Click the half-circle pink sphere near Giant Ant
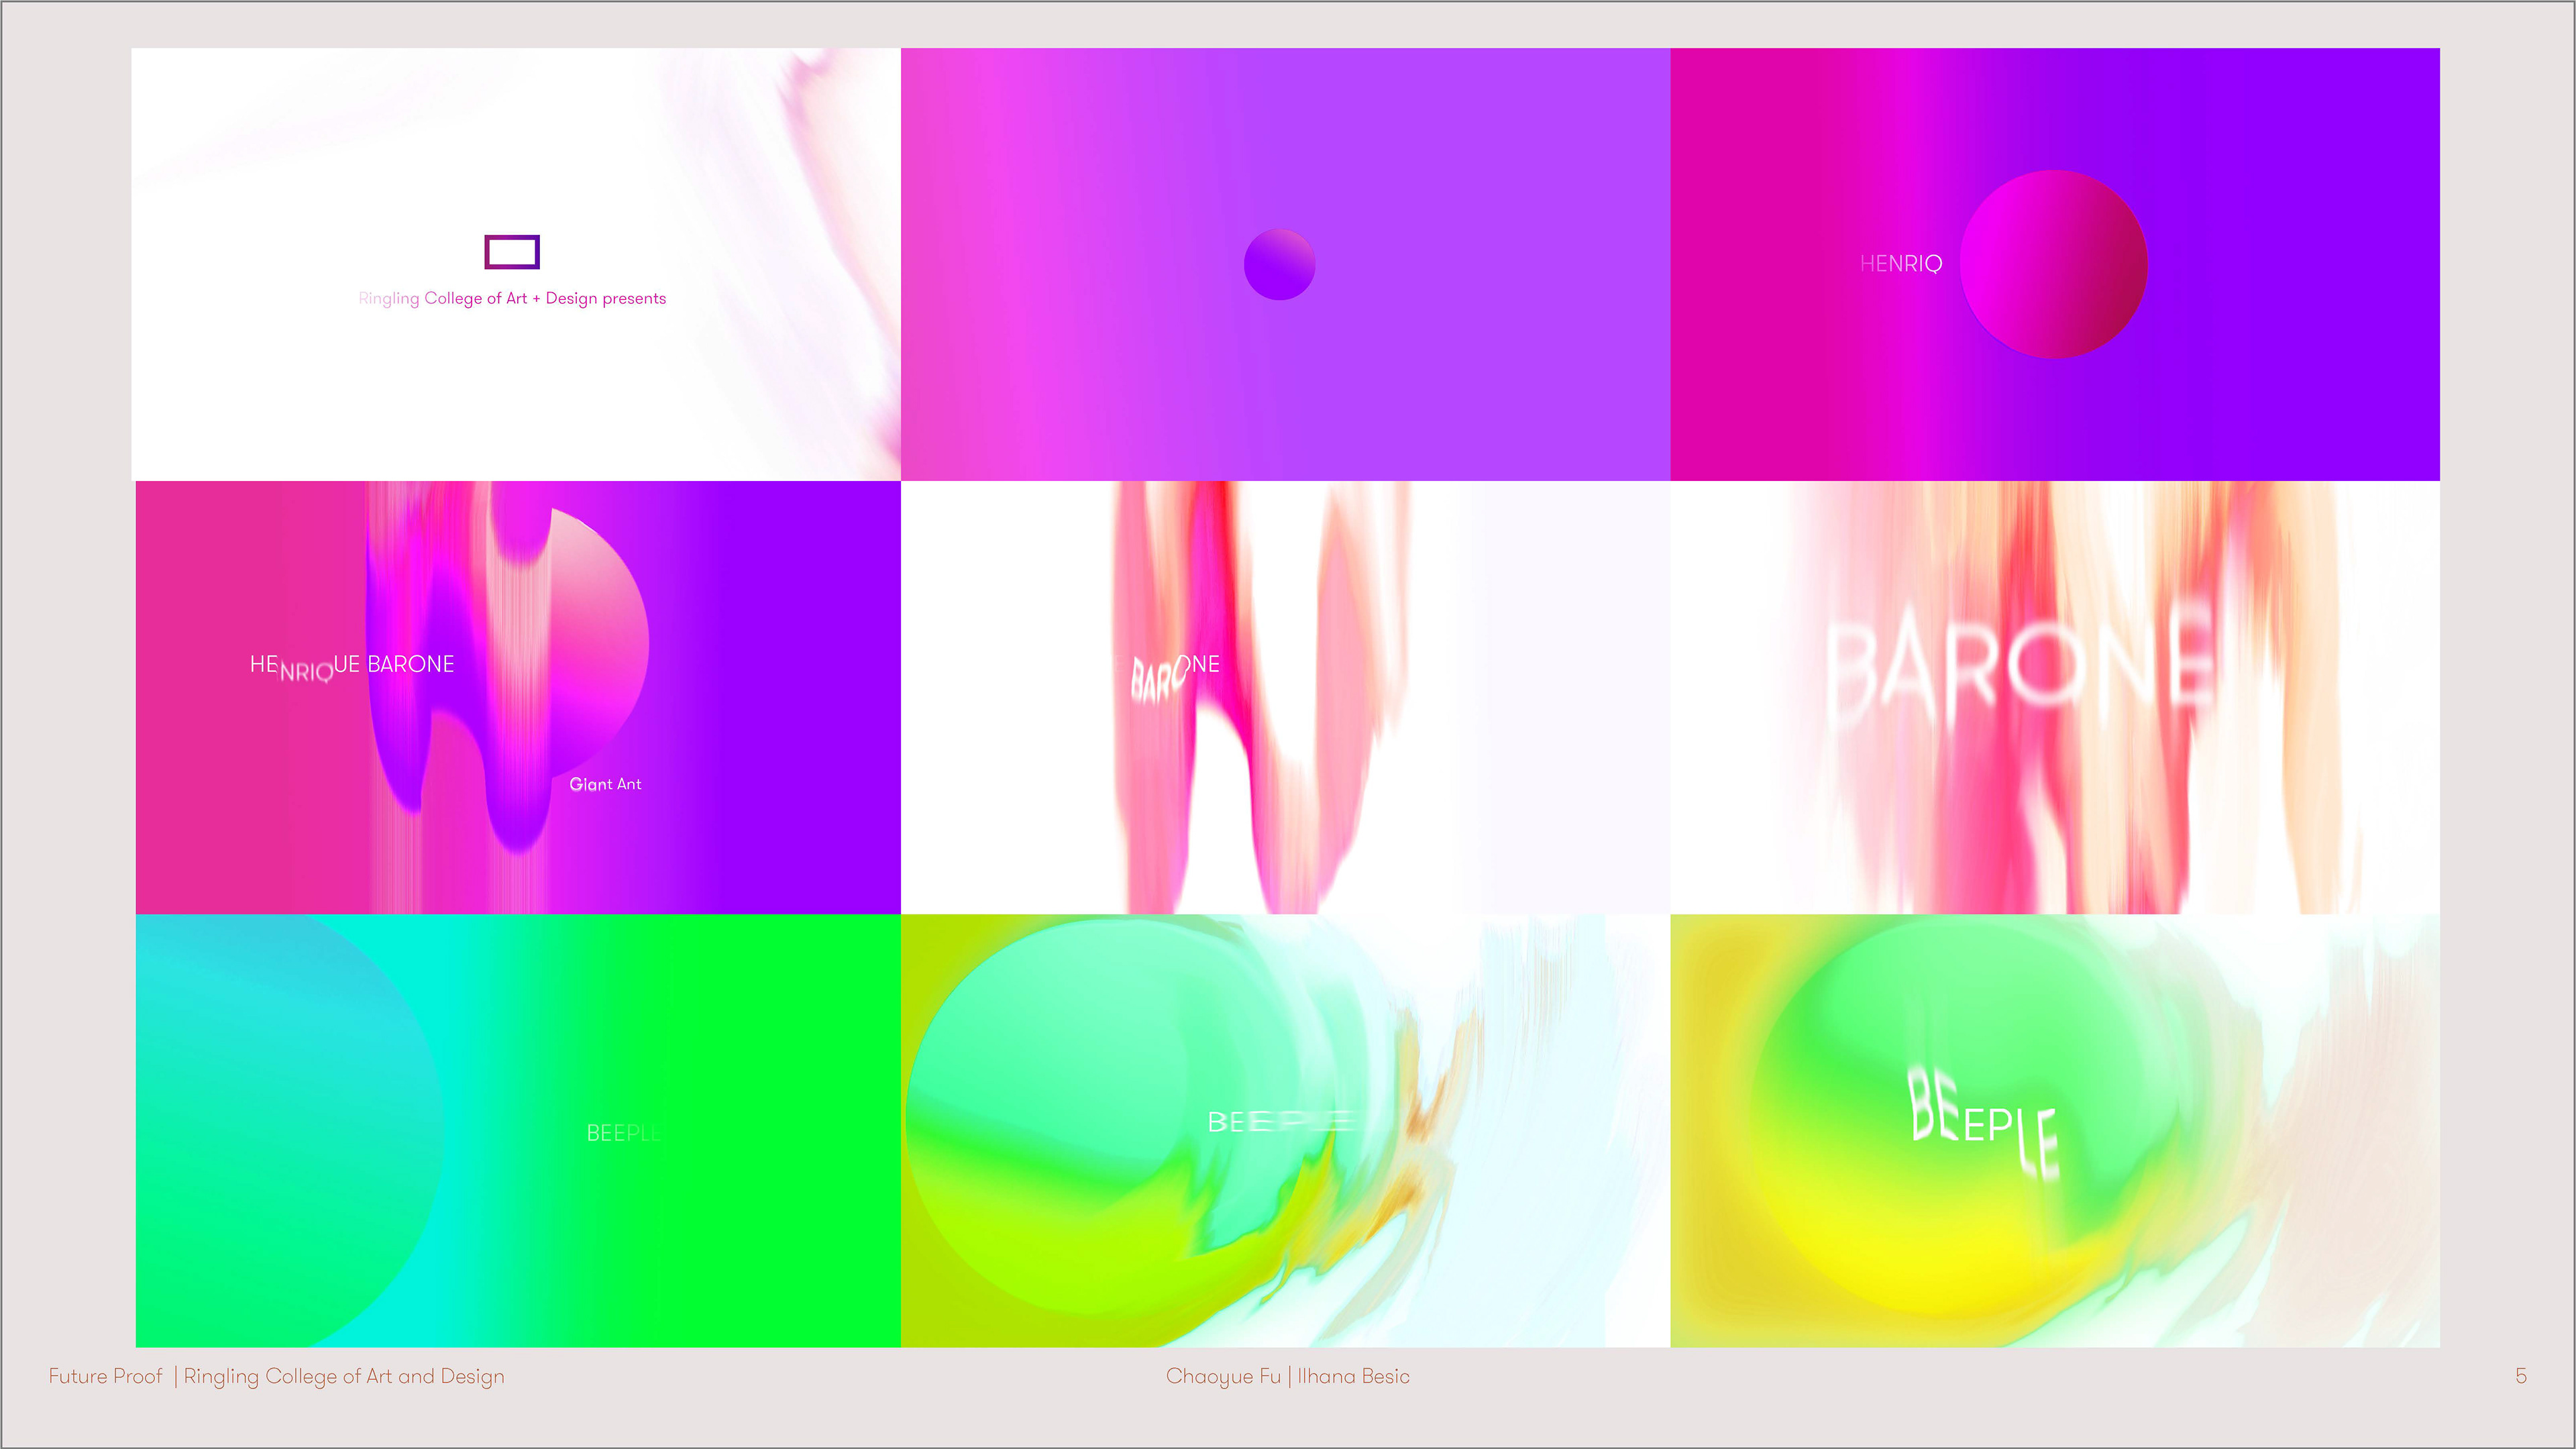2576x1449 pixels. 600,640
